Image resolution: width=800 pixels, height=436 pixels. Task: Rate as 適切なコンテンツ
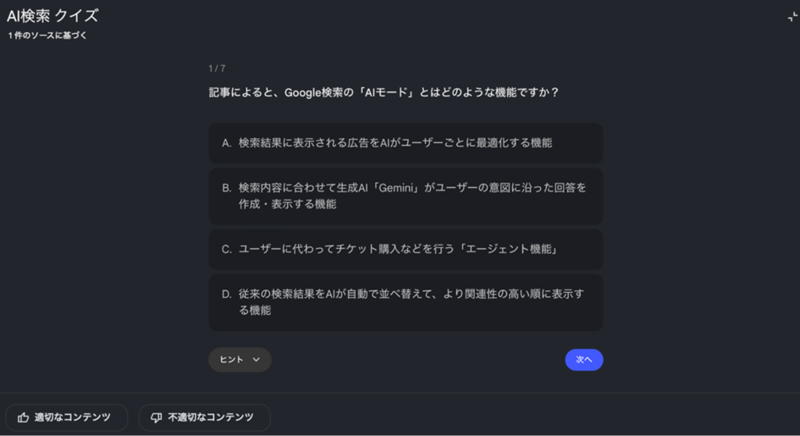pos(67,417)
